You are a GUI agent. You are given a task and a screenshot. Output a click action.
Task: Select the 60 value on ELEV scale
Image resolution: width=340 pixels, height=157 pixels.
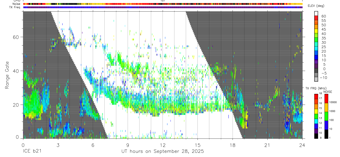[x=323, y=16]
